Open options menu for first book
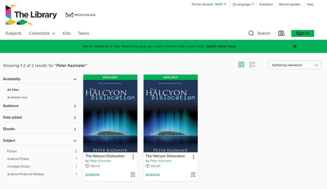This screenshot has height=189, width=327. 133,157
